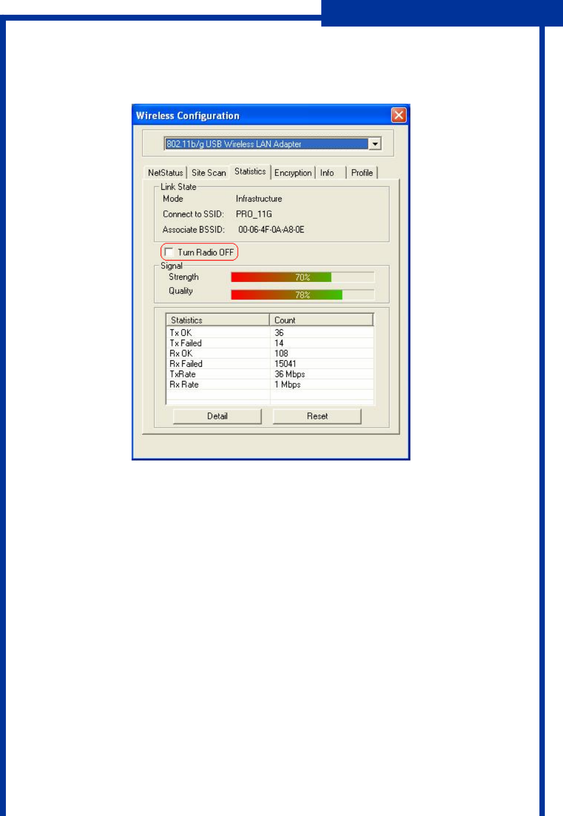563x816 pixels.
Task: Switch to the Profile tab
Action: (362, 173)
